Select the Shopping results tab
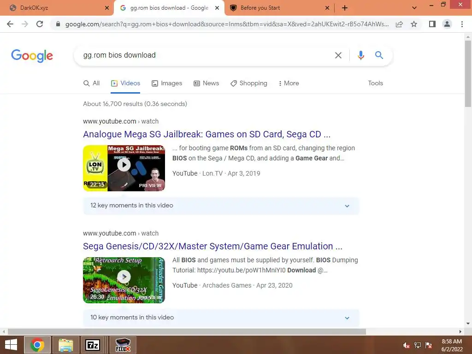Screen dimensions: 472x354 (x=249, y=83)
